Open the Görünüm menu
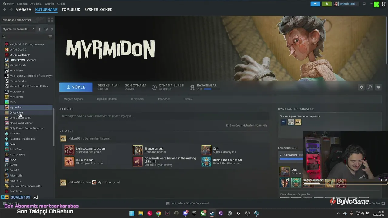 pyautogui.click(x=22, y=4)
